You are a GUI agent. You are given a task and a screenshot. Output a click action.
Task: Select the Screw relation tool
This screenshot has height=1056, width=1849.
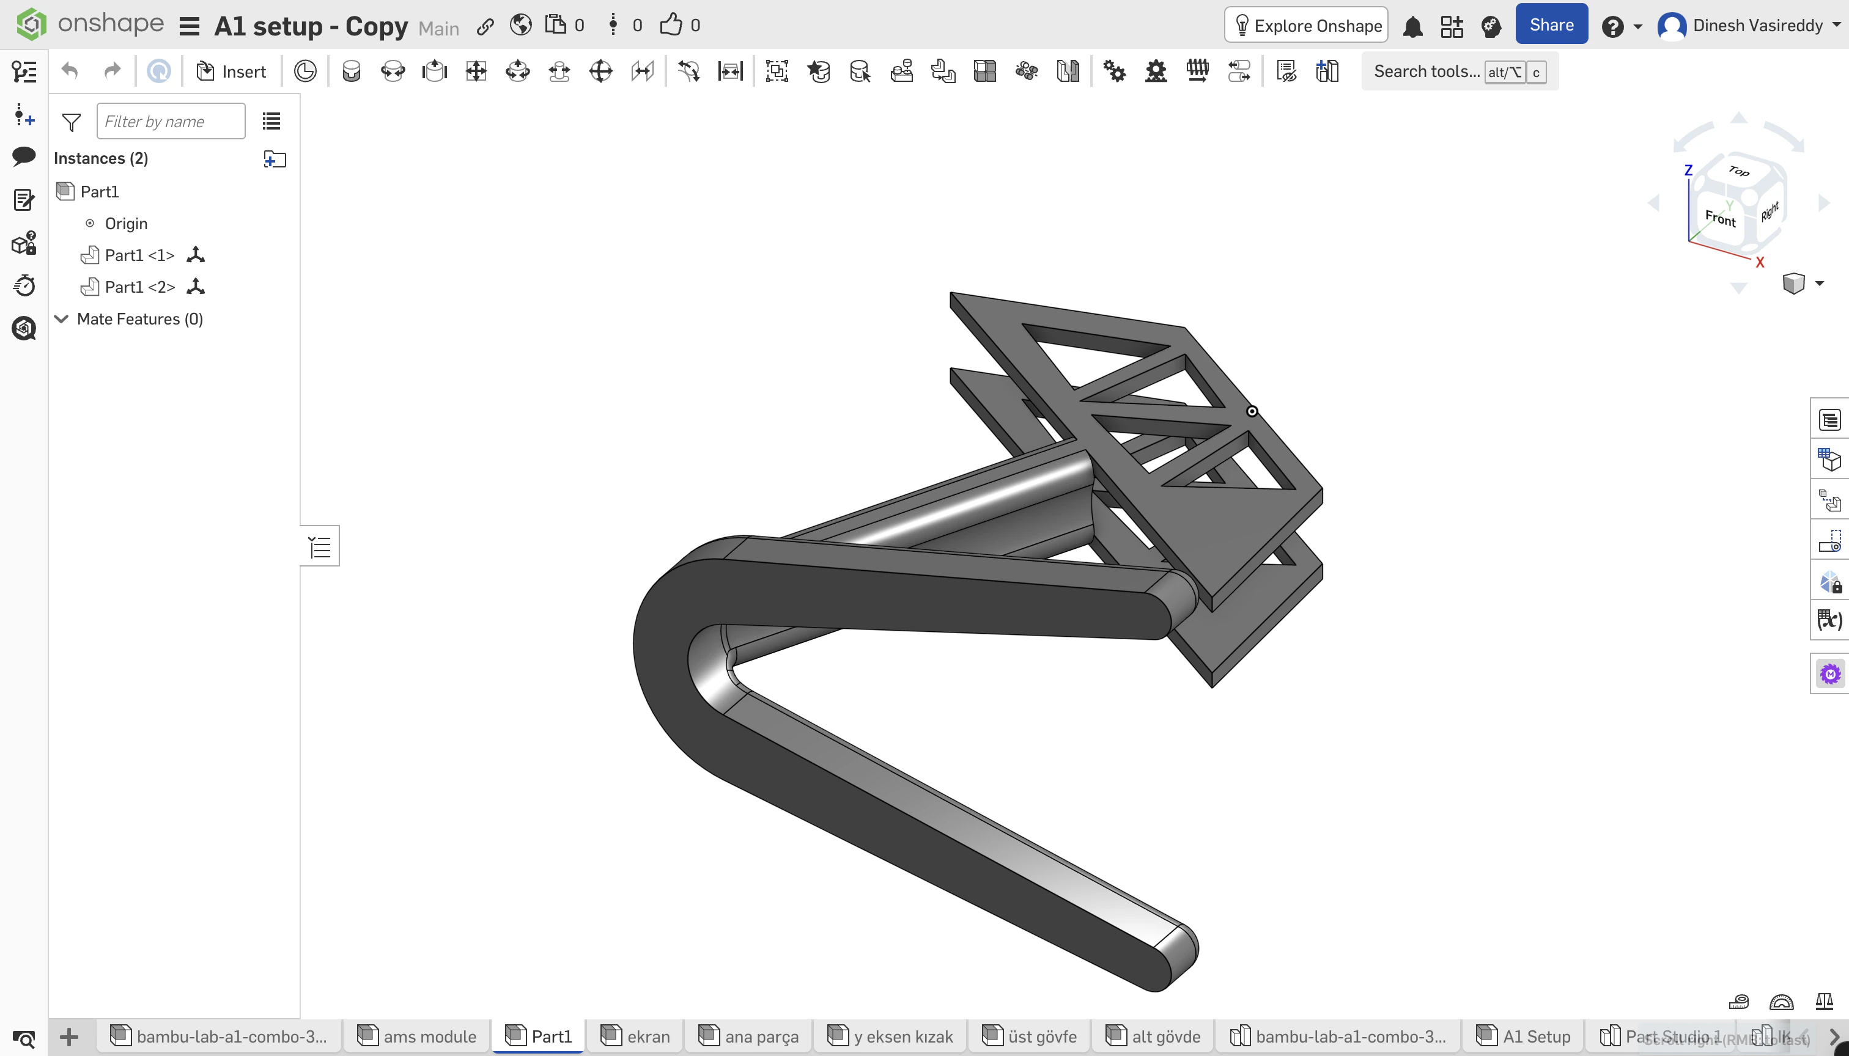(x=1198, y=70)
